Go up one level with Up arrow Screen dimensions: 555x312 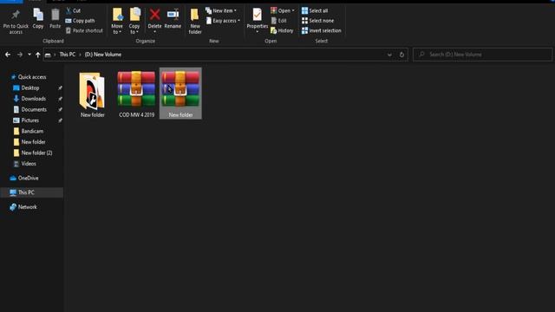(x=38, y=55)
